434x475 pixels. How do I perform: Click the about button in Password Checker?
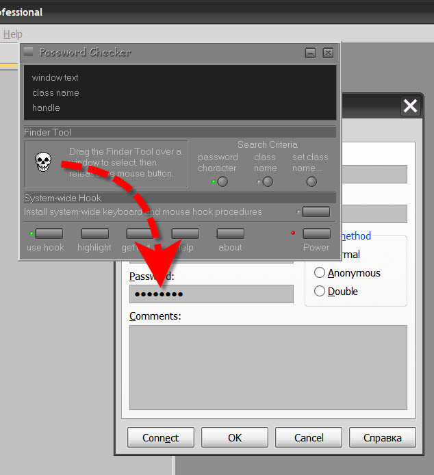pyautogui.click(x=230, y=233)
